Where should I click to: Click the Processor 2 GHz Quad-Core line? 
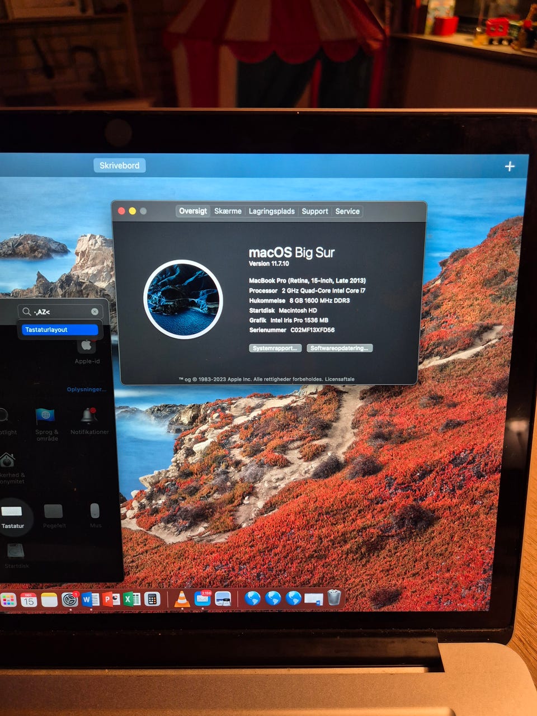[307, 290]
